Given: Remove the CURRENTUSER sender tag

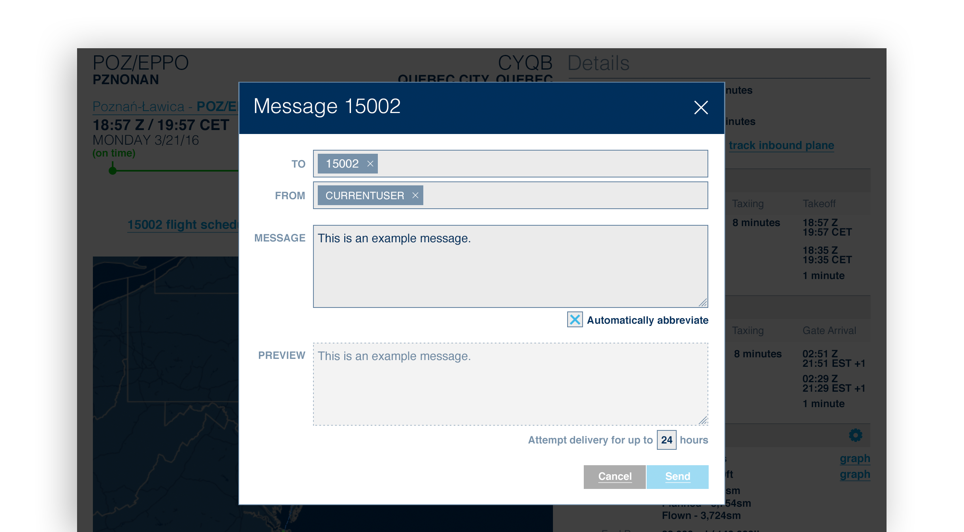Looking at the screenshot, I should pos(415,195).
